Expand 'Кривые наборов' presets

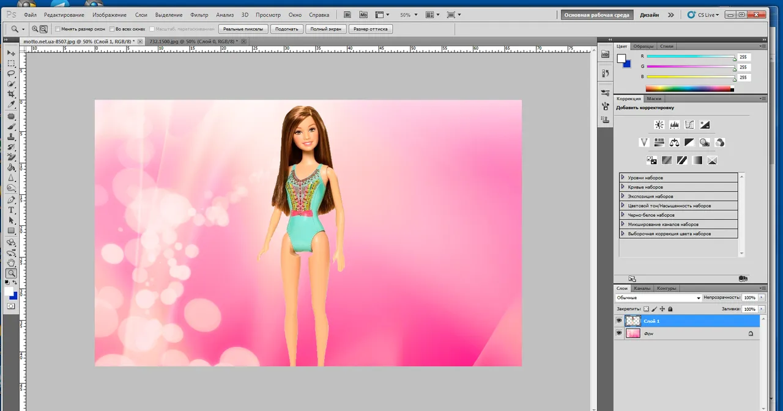click(623, 187)
